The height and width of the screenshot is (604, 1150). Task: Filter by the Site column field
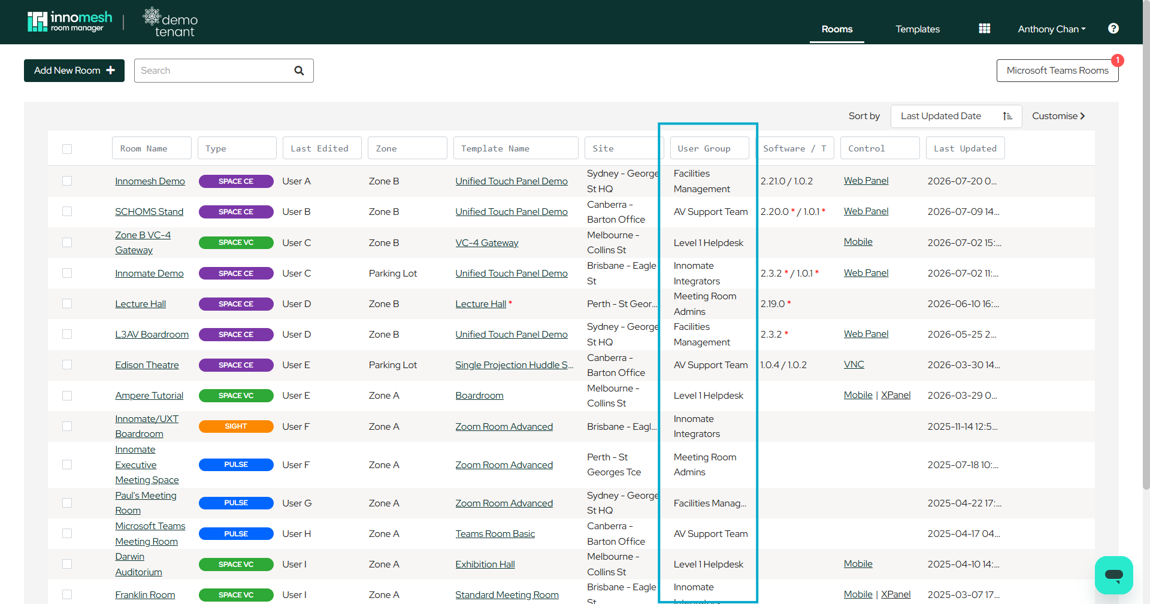pyautogui.click(x=624, y=148)
